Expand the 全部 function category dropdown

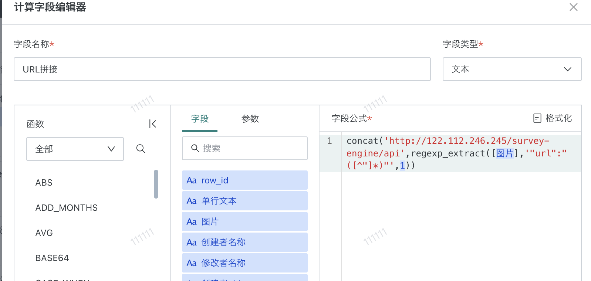point(75,149)
